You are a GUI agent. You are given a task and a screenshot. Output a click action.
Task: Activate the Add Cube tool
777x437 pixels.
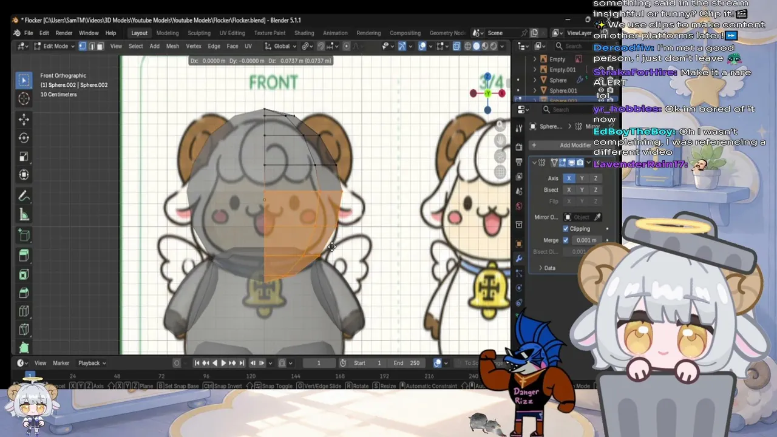[24, 235]
